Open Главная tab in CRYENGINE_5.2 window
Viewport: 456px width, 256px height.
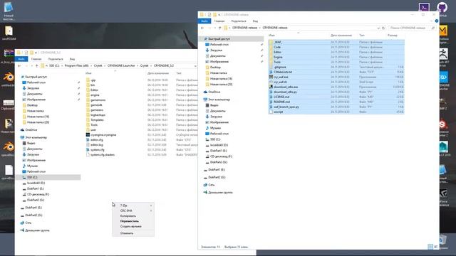tap(36, 59)
